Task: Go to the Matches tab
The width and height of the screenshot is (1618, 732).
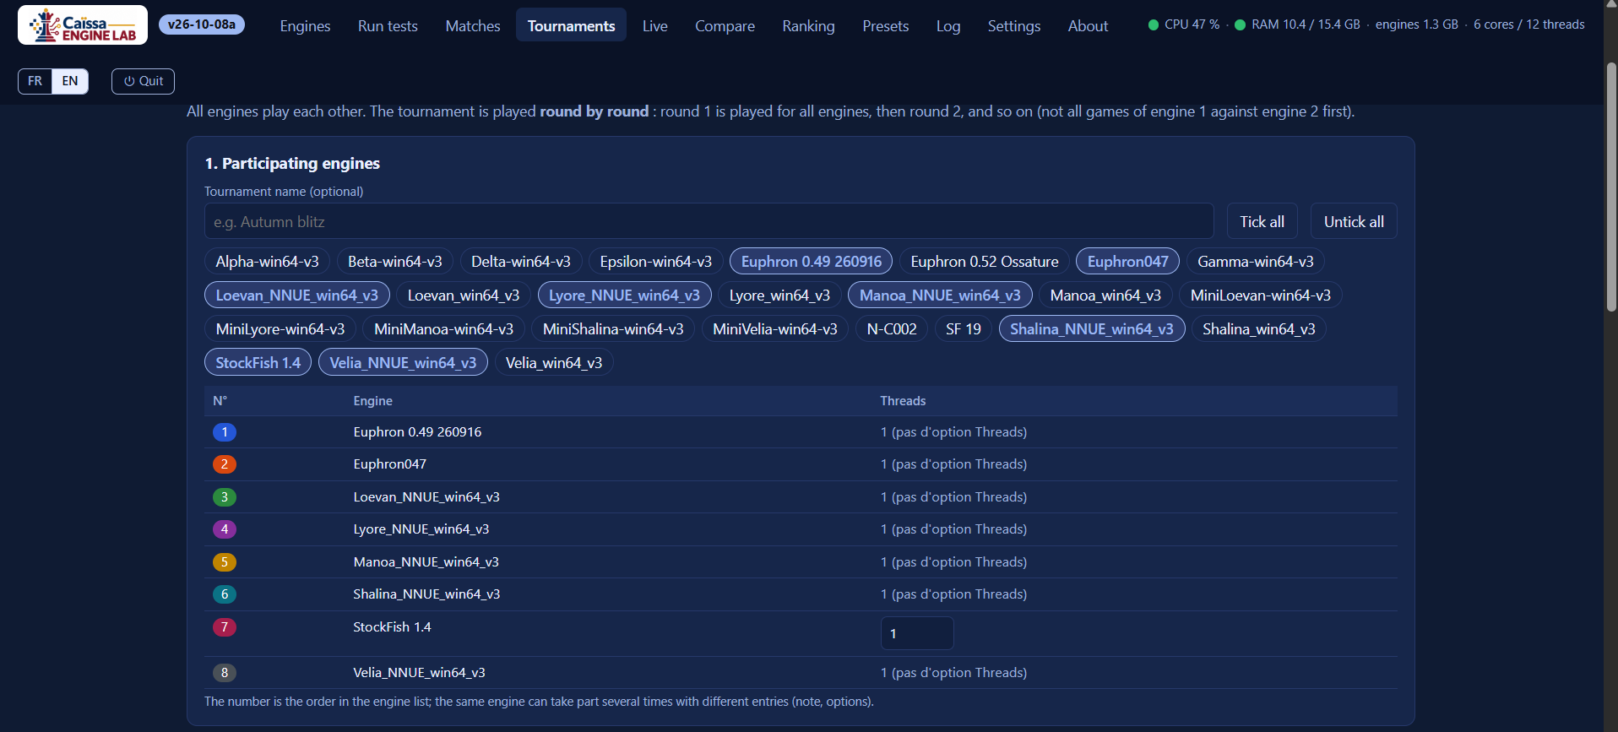Action: [x=473, y=25]
